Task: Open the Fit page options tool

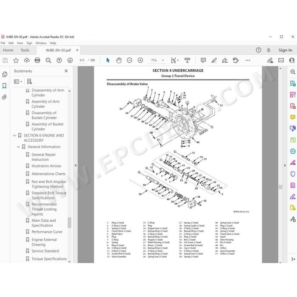Action: (x=175, y=60)
